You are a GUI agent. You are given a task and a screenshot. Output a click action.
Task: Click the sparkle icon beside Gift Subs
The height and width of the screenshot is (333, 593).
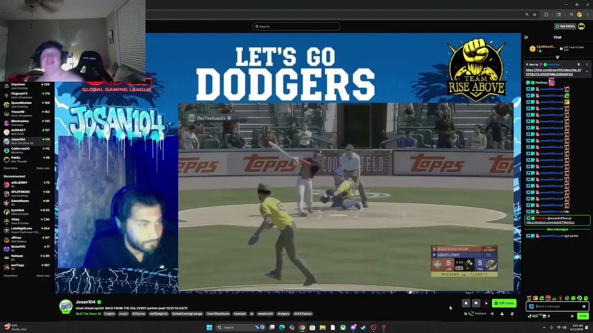tap(486, 303)
